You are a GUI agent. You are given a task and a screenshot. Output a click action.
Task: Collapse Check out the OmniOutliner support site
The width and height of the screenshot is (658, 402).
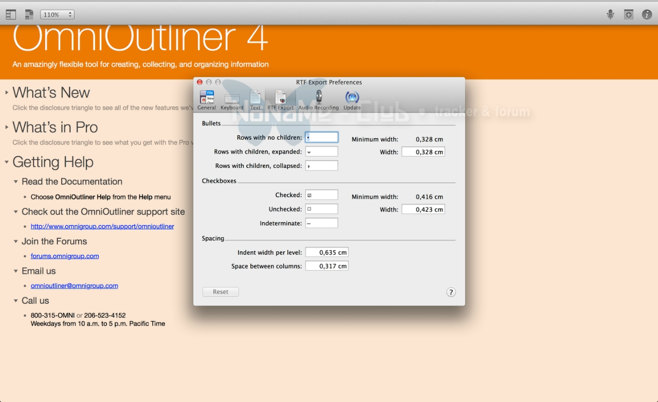[16, 212]
